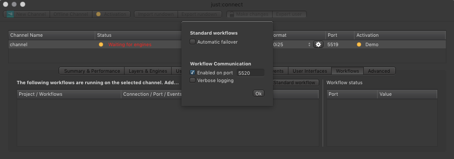Screen dimensions: 454x159
Task: Turn on Verbose logging
Action: click(x=193, y=80)
